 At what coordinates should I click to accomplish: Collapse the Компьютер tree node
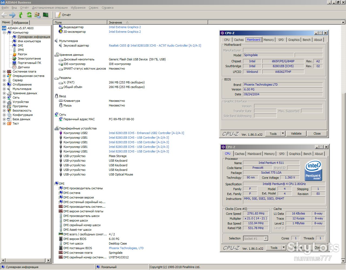tap(4, 32)
